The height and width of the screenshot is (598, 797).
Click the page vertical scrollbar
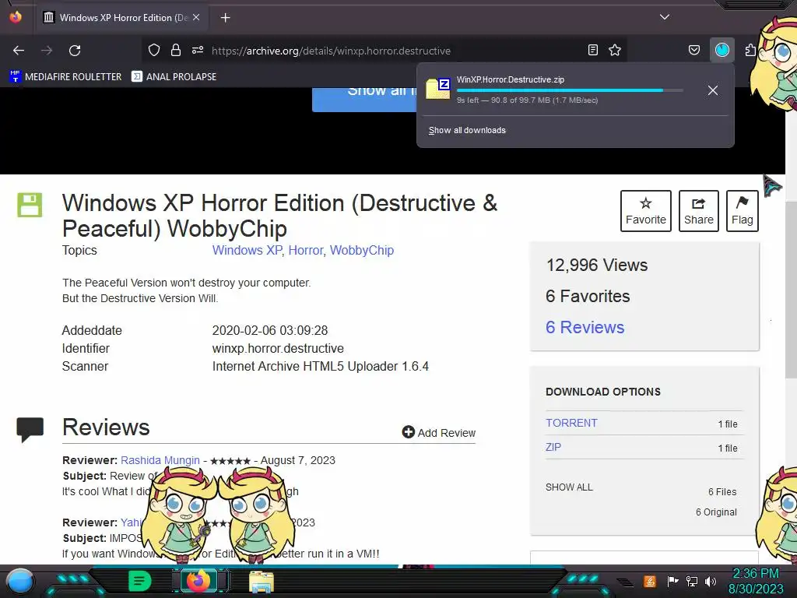click(x=791, y=289)
